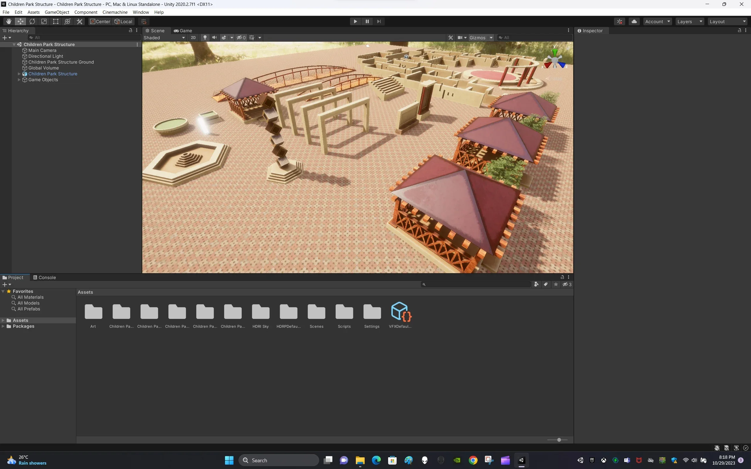Expand the Game Objects hierarchy item
This screenshot has height=469, width=751.
[19, 80]
